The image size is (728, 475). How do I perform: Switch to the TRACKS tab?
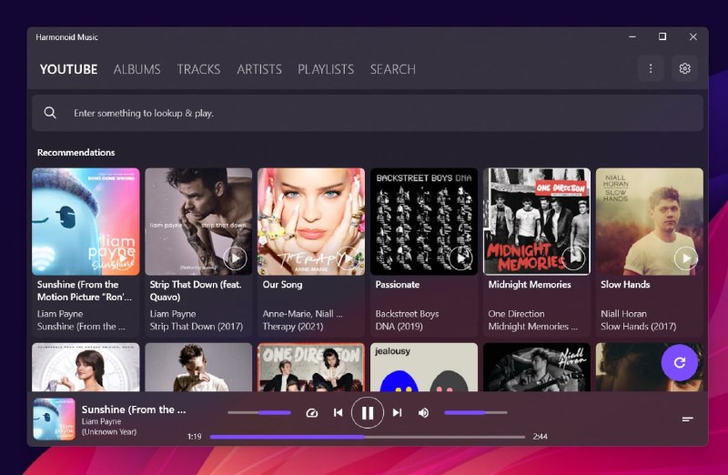198,69
